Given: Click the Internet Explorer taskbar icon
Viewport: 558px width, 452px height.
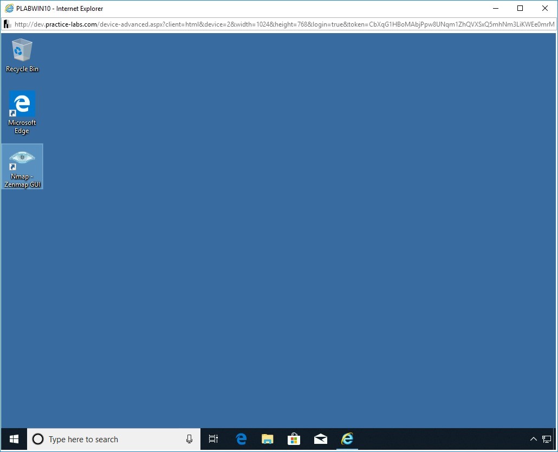Looking at the screenshot, I should (347, 439).
